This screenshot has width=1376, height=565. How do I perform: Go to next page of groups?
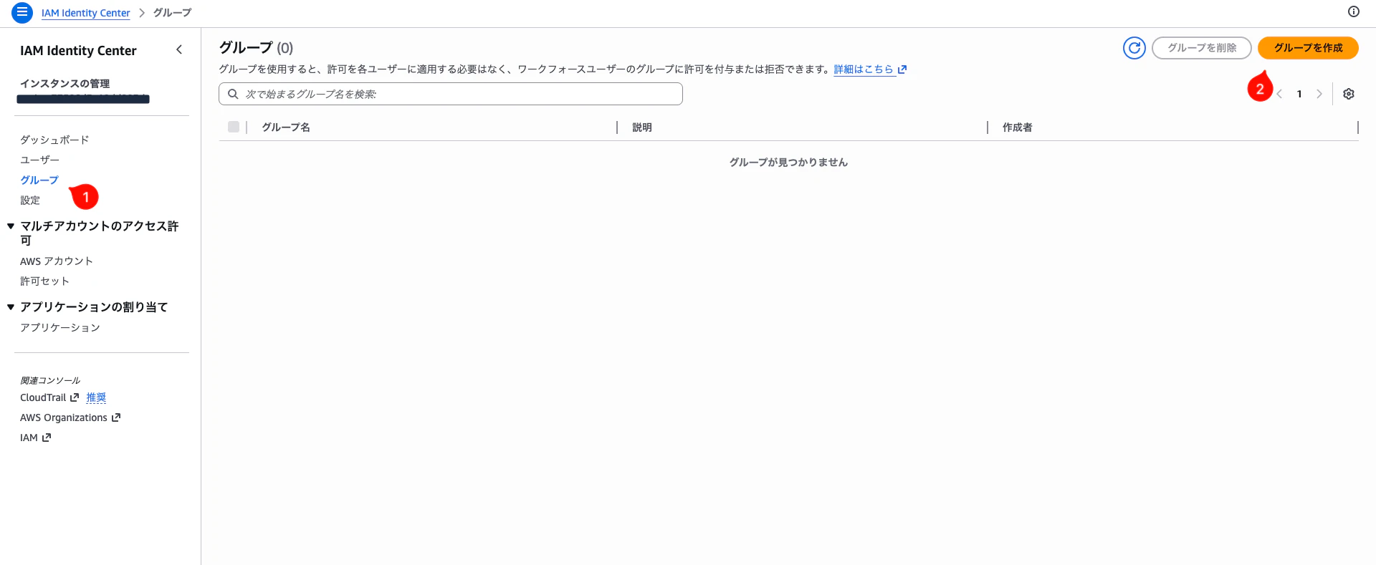(1319, 94)
